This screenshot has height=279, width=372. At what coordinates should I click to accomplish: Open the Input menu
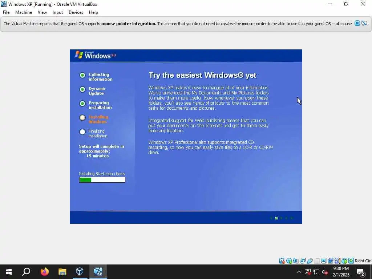(x=58, y=12)
